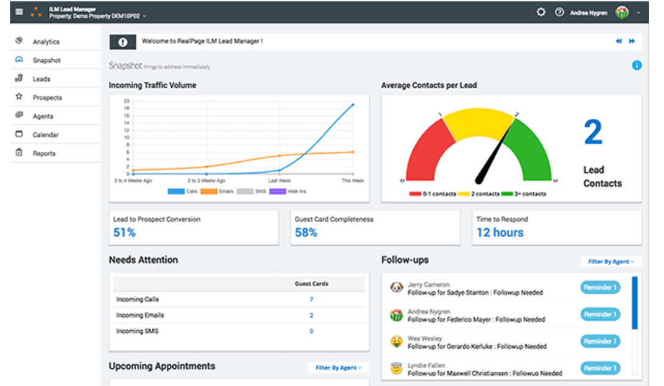Click the Prospects star icon
Image resolution: width=664 pixels, height=386 pixels.
click(x=19, y=97)
